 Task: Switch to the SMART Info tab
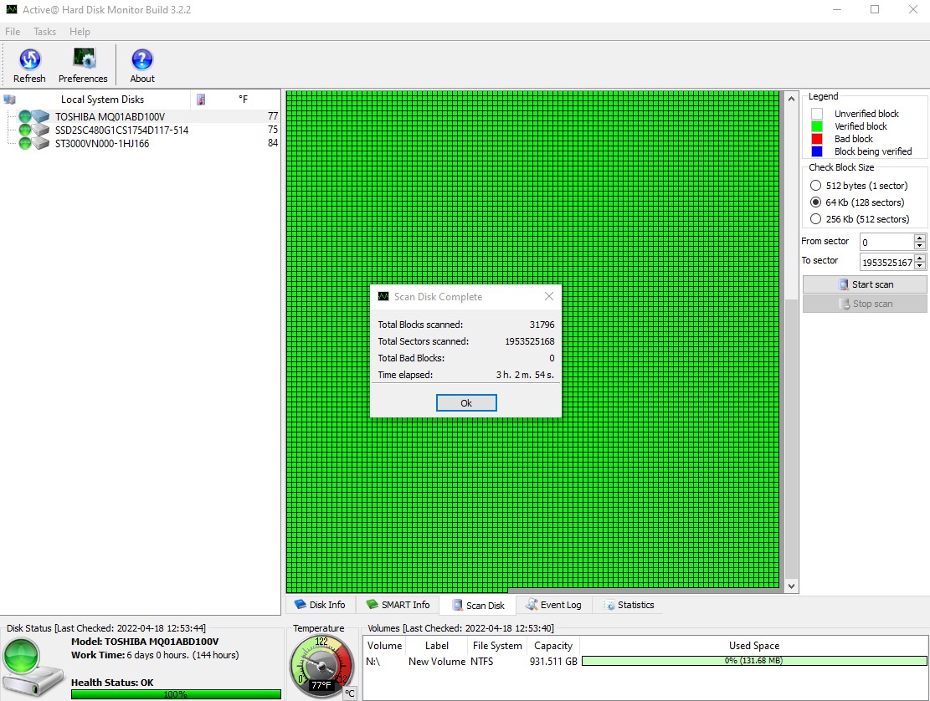click(x=398, y=605)
